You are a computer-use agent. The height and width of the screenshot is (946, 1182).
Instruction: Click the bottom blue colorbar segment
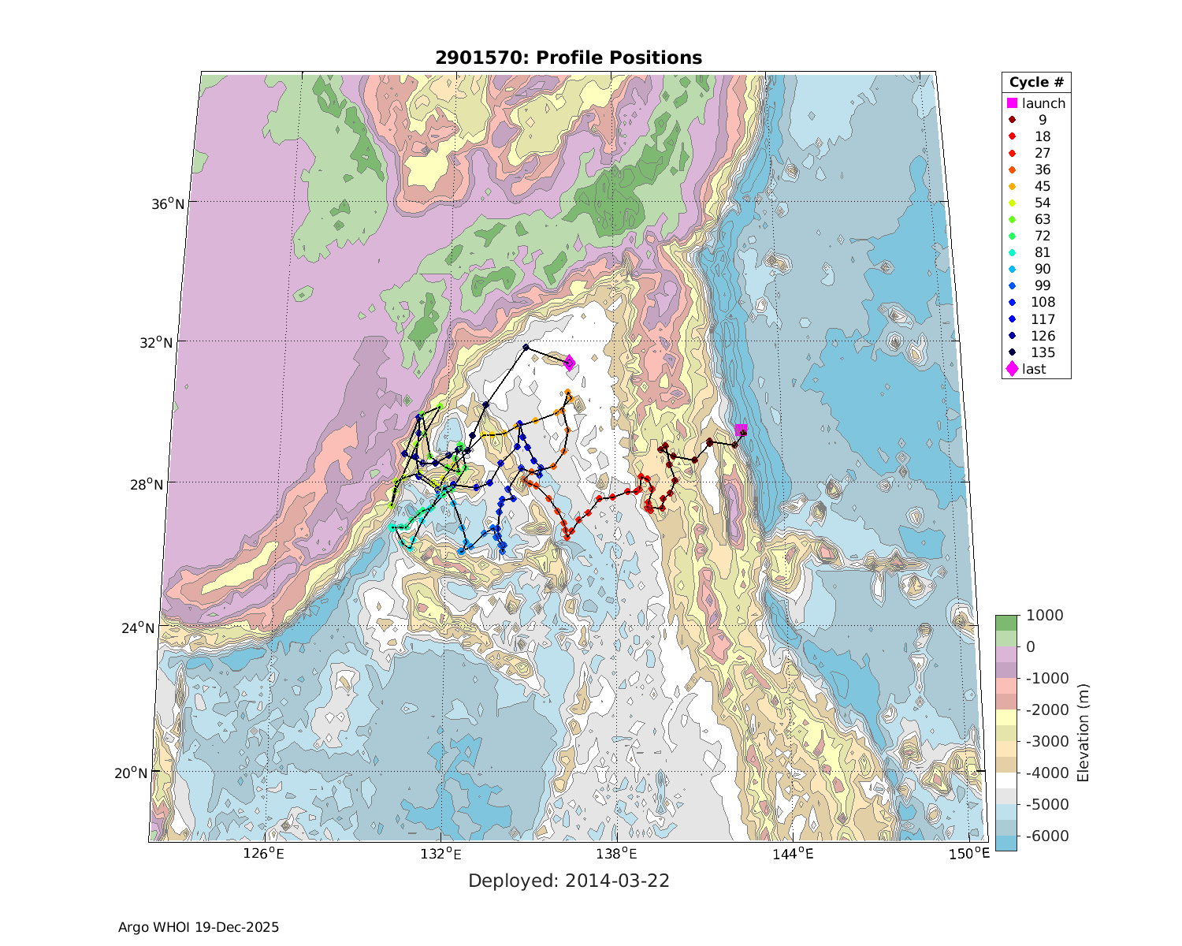[1005, 843]
